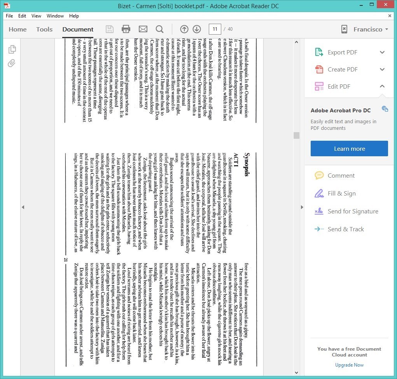Switch to the Home tab

click(17, 30)
